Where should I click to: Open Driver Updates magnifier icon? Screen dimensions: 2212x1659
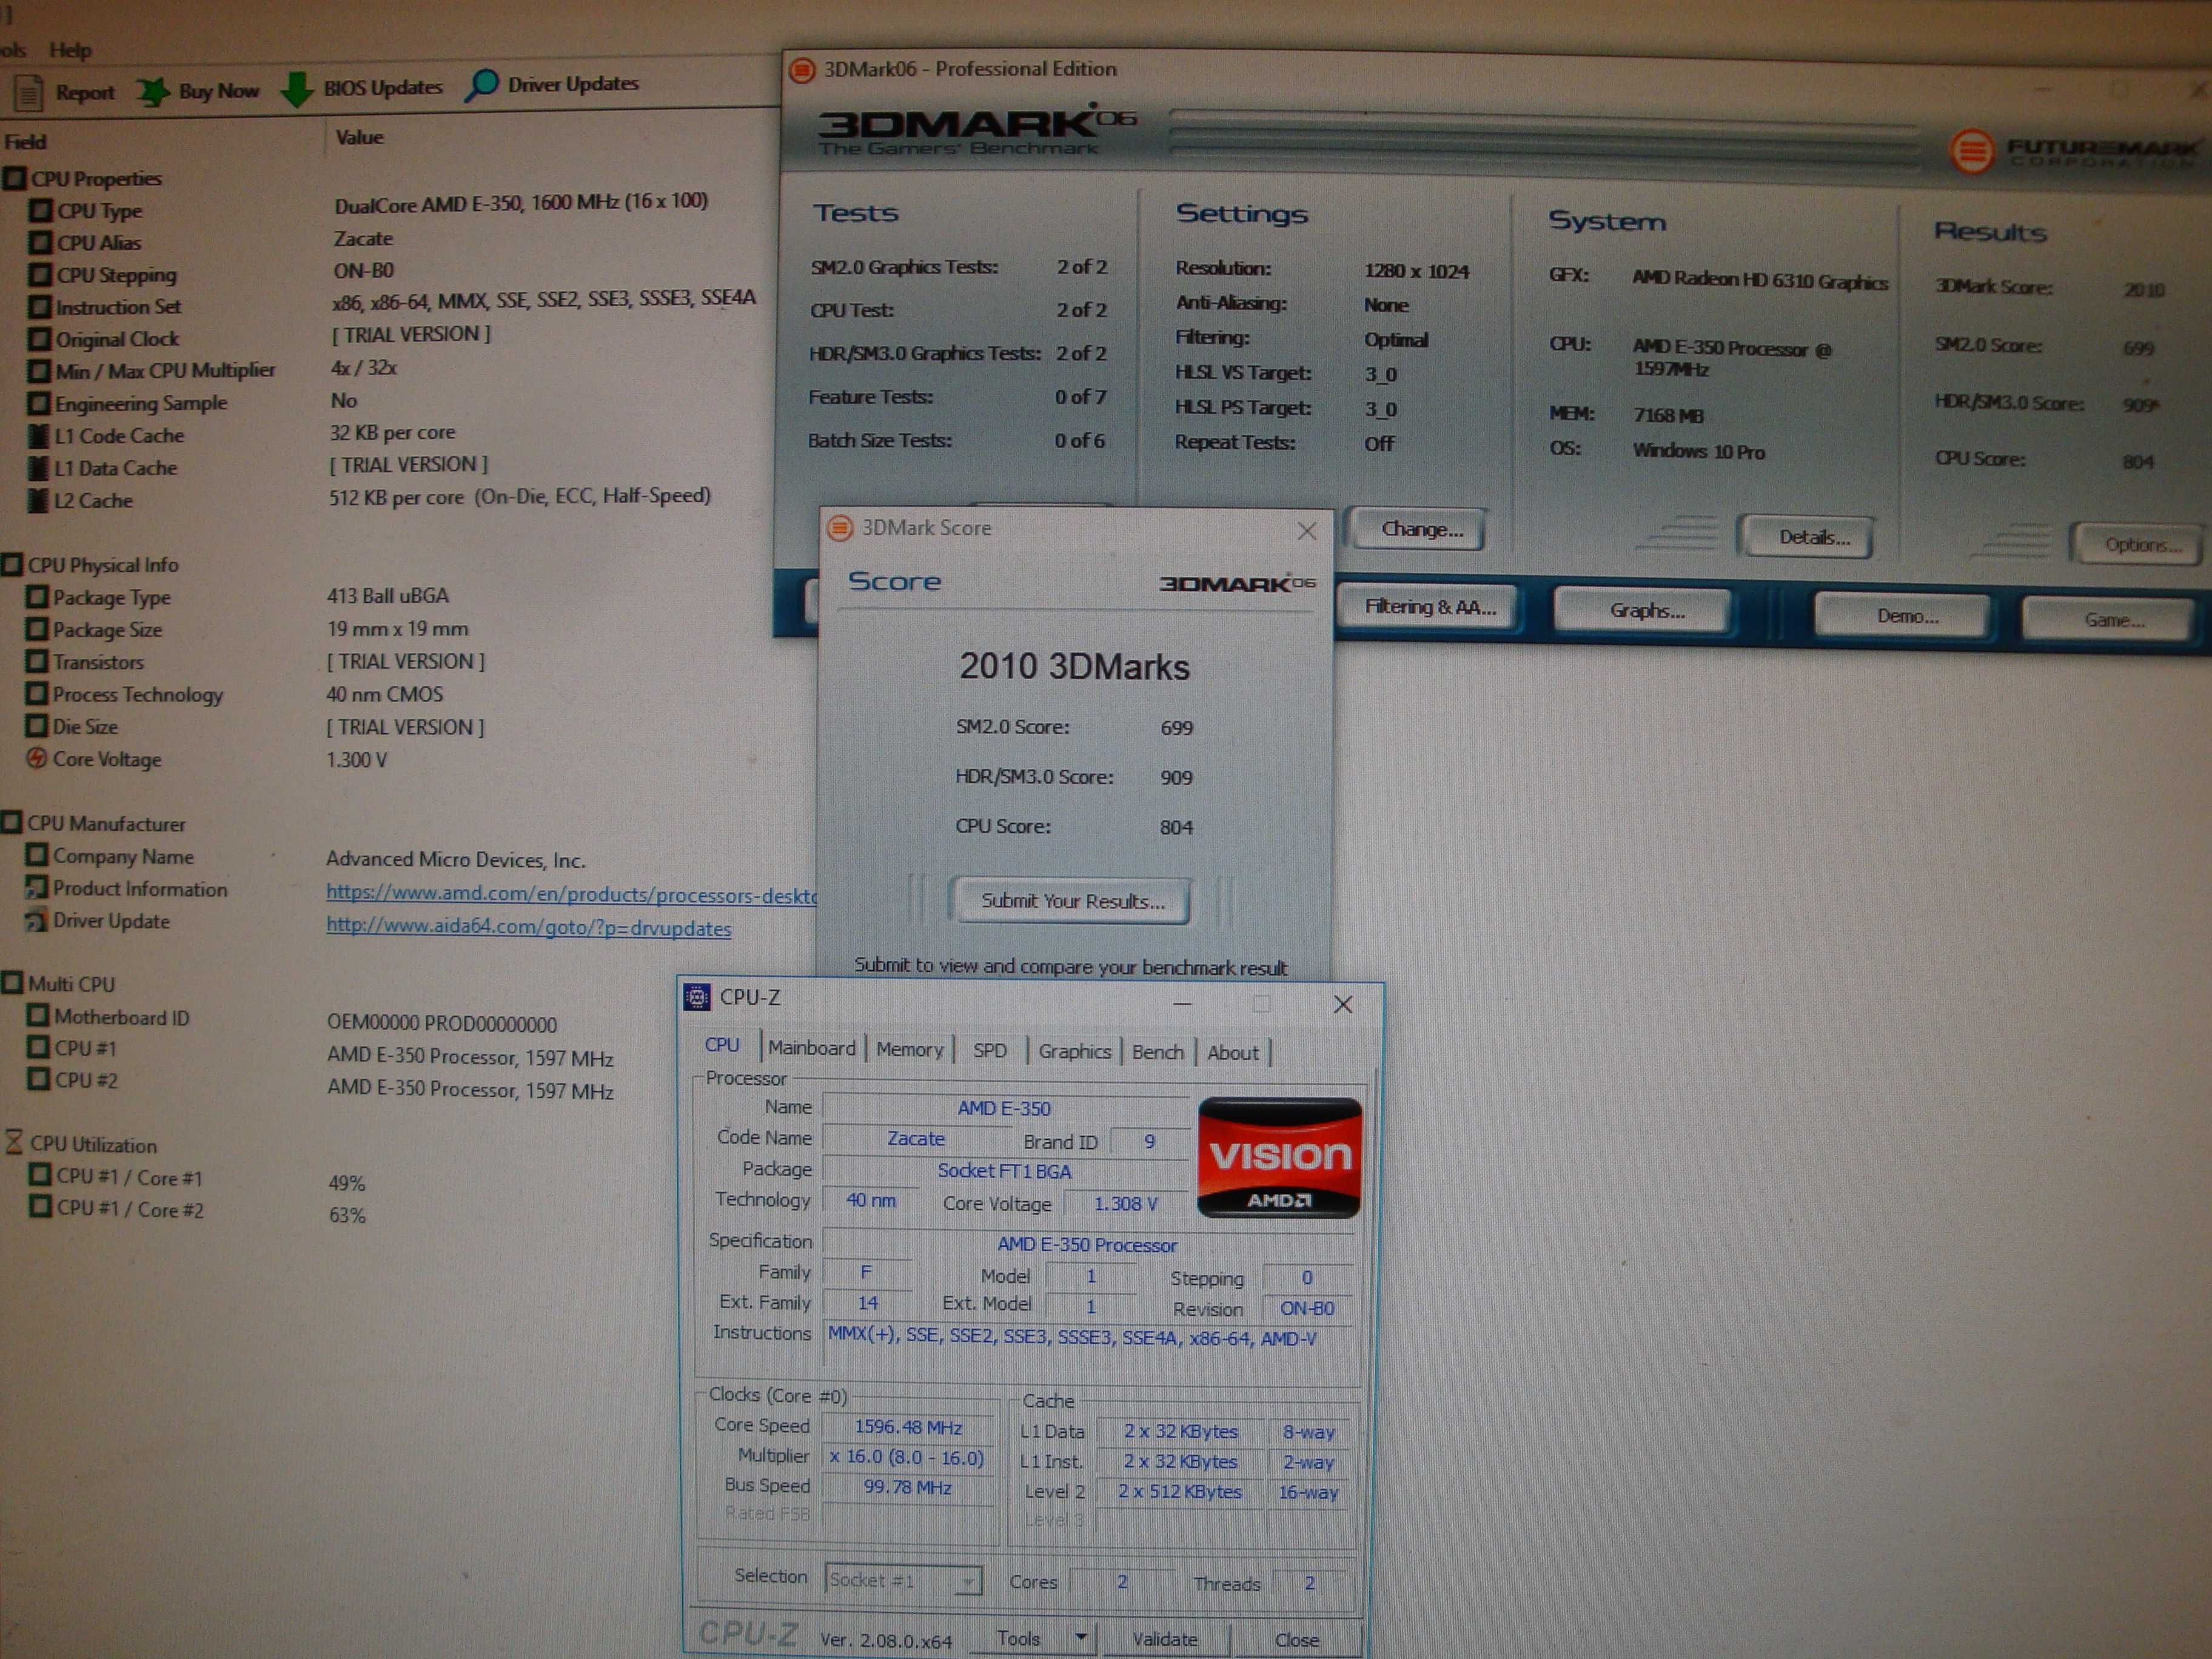pyautogui.click(x=482, y=85)
